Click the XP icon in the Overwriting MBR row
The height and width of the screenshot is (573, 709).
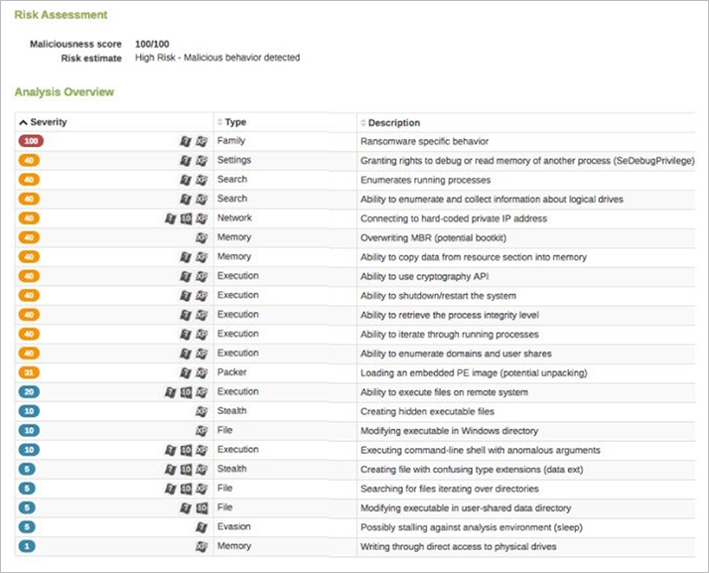tap(202, 238)
